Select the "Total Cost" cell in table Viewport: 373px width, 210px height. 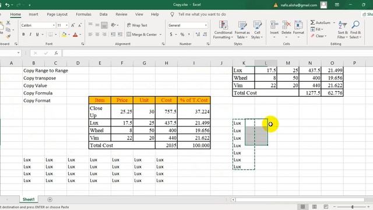[x=122, y=145]
